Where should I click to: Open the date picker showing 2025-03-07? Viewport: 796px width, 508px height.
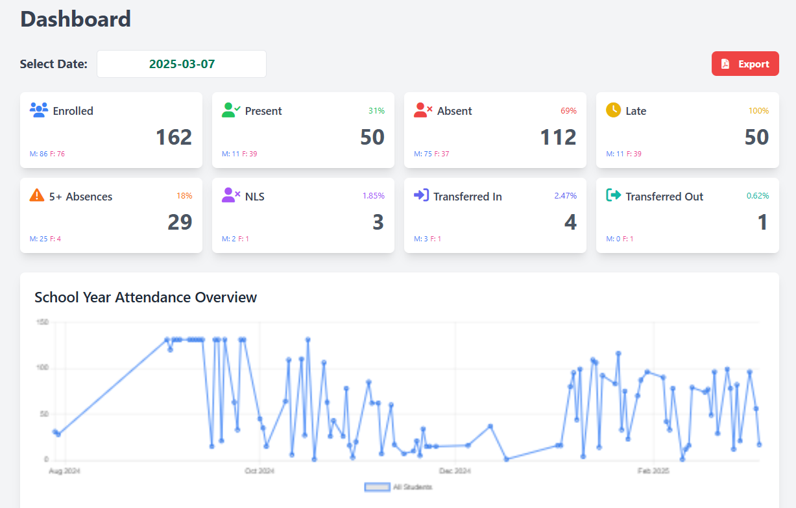coord(181,64)
